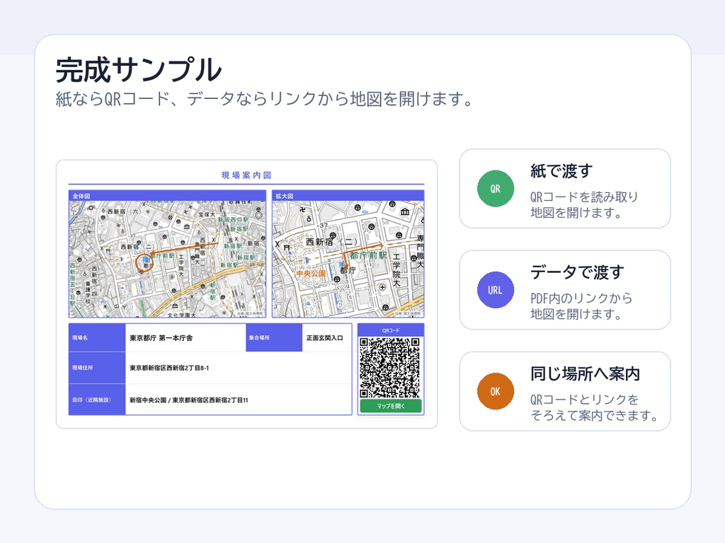Click the green QR circle icon
This screenshot has height=543, width=725.
pos(495,188)
